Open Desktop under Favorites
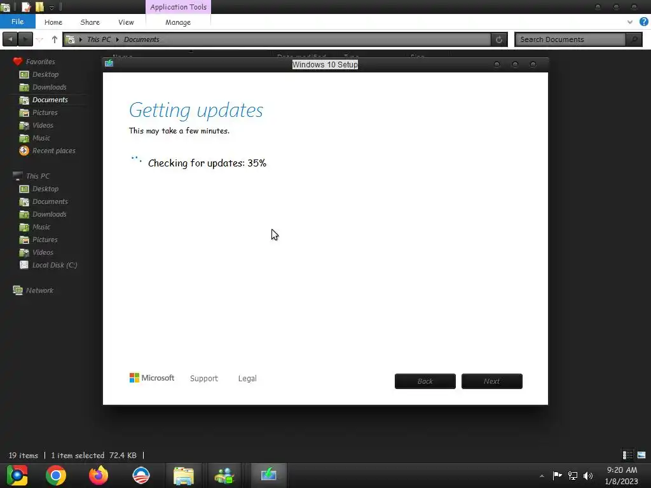This screenshot has height=488, width=651. 45,74
